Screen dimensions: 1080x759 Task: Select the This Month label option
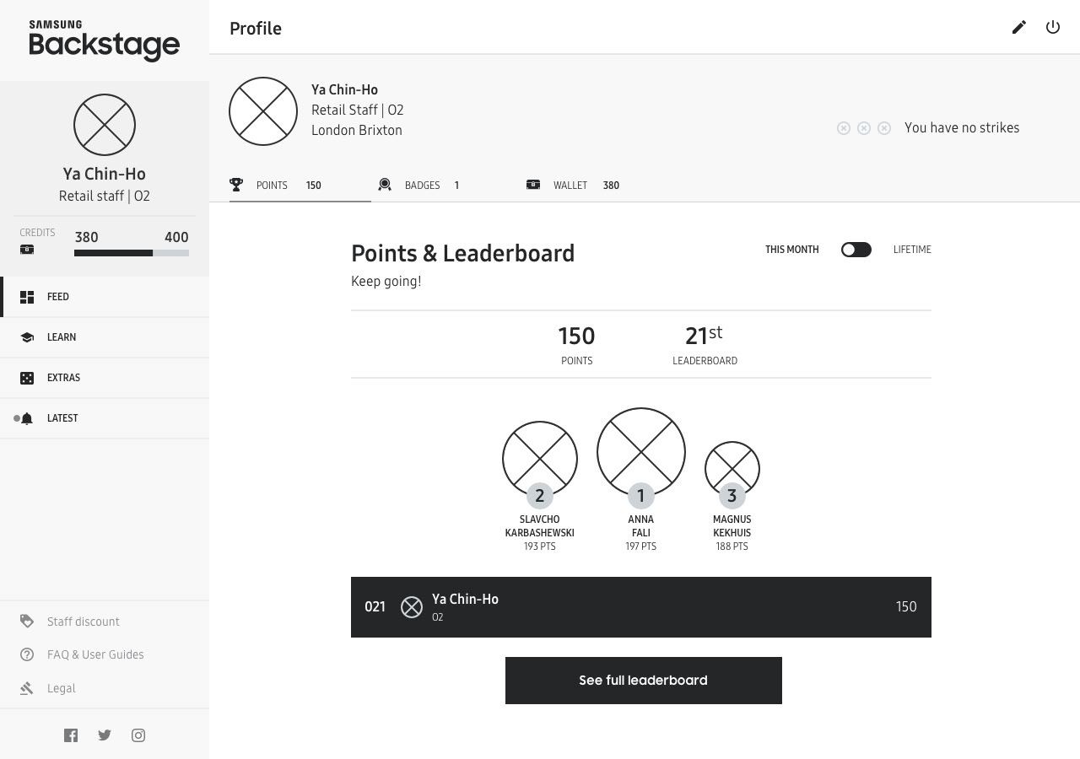[x=791, y=250]
